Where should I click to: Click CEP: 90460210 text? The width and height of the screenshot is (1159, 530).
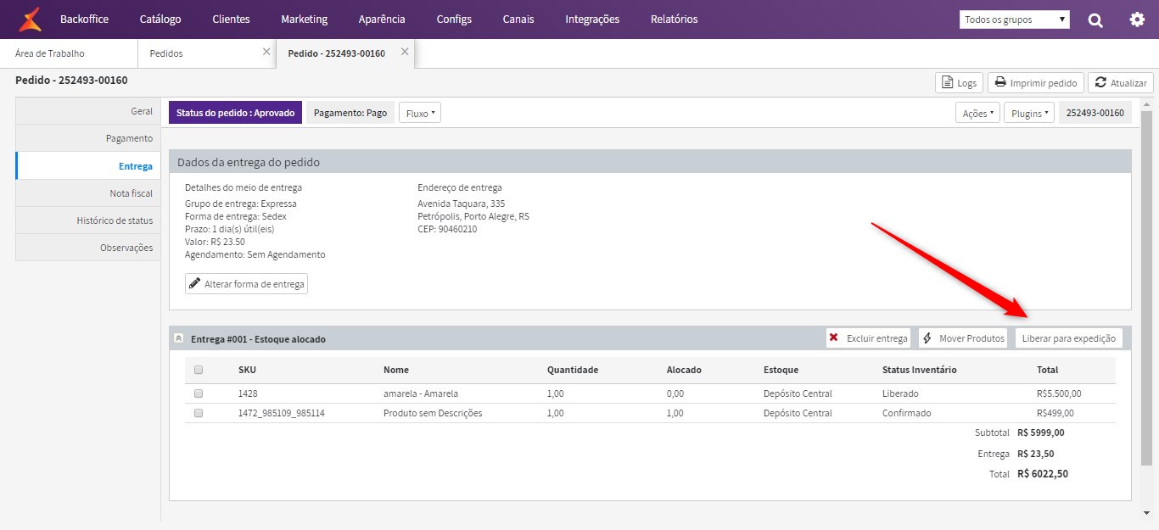[447, 229]
